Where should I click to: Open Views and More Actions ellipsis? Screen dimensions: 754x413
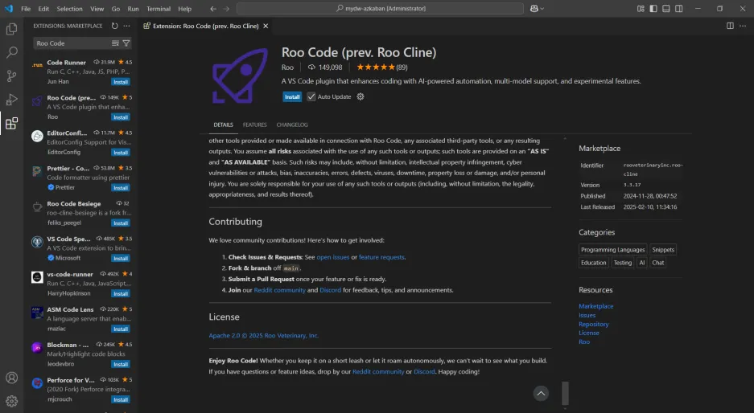tap(126, 26)
